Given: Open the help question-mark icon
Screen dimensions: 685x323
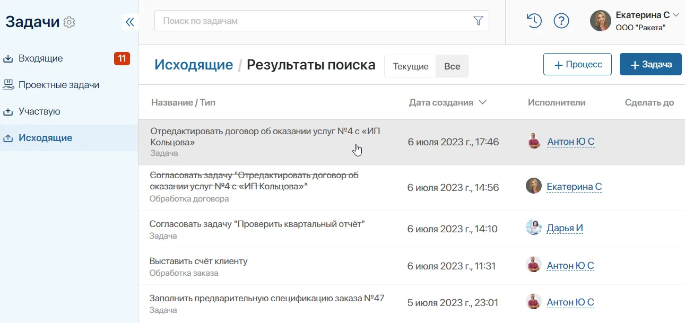Looking at the screenshot, I should (561, 21).
